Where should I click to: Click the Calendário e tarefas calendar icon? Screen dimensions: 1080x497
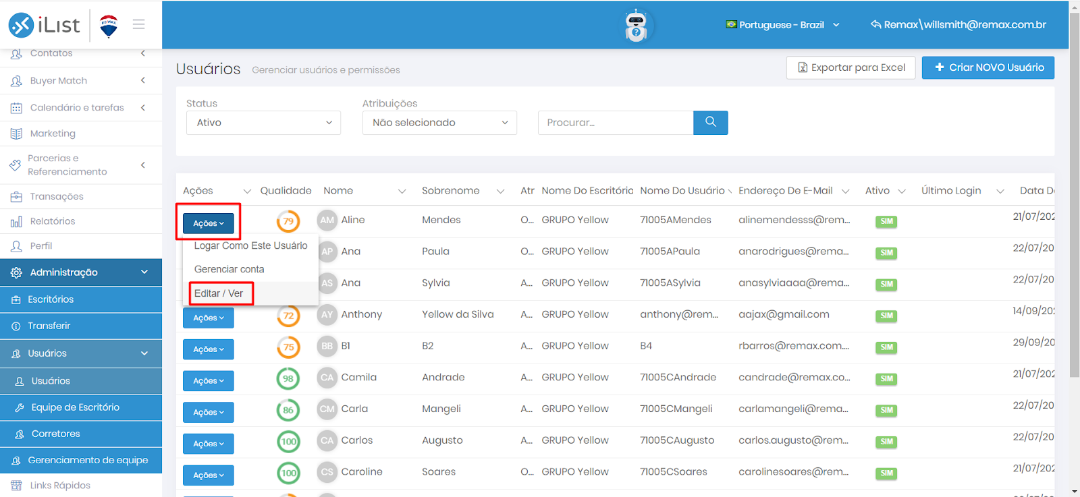tap(16, 108)
